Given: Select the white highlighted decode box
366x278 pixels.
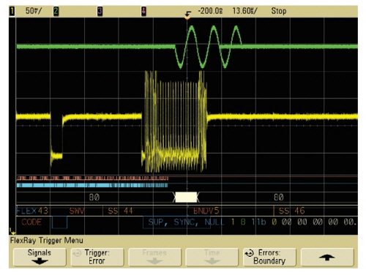Looking at the screenshot, I should 186,198.
